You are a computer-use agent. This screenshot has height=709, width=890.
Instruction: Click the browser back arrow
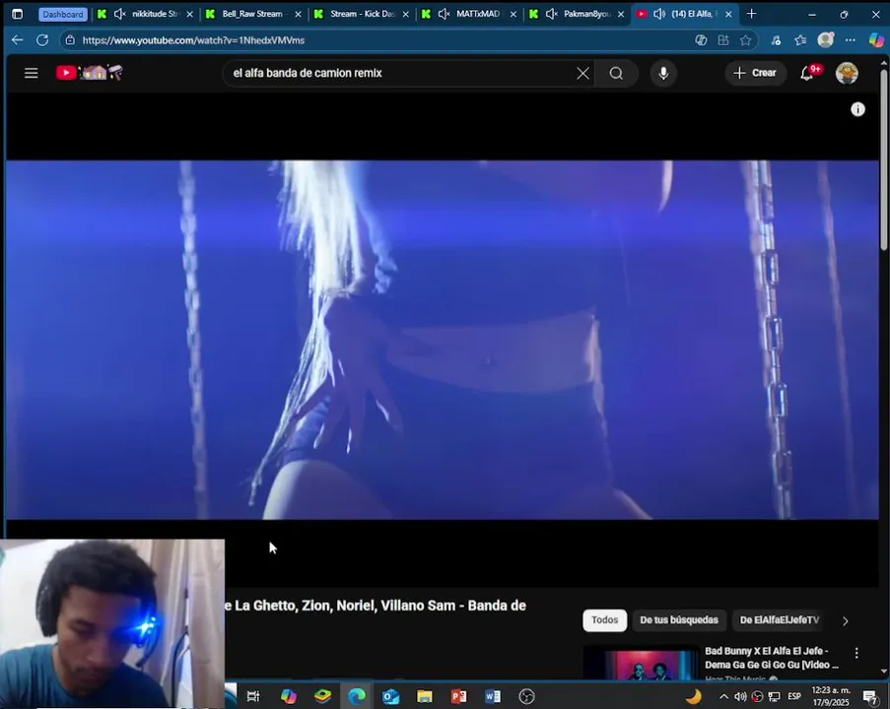click(x=17, y=40)
